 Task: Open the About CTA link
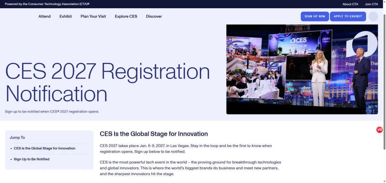[350, 4]
